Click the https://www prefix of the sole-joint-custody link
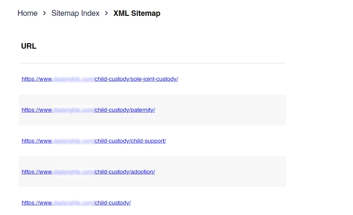The height and width of the screenshot is (215, 353). coord(37,79)
